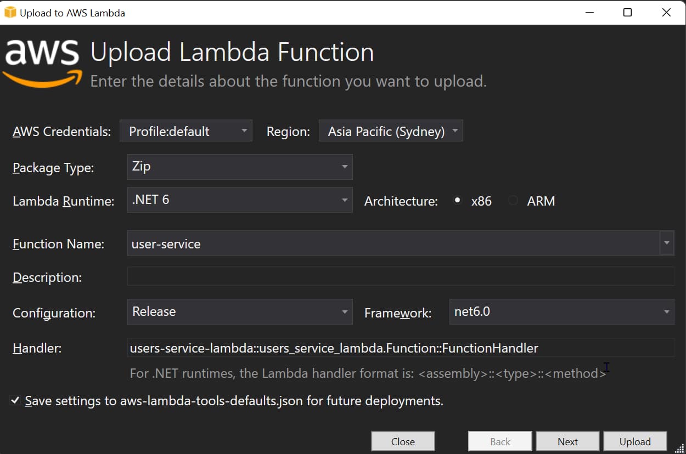The image size is (686, 454).
Task: Expand the Function Name combo box arrow
Action: pyautogui.click(x=667, y=243)
